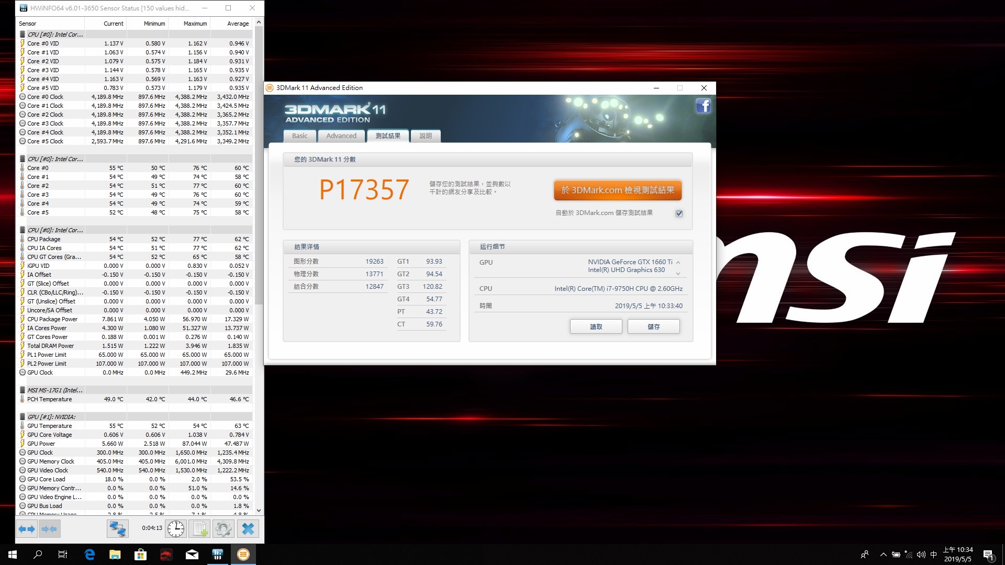Viewport: 1005px width, 565px height.
Task: Select the GPU Temperature row
Action: pos(135,426)
